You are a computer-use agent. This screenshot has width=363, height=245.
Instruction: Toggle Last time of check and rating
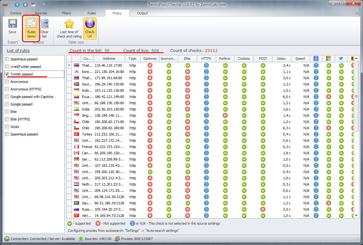tap(69, 29)
